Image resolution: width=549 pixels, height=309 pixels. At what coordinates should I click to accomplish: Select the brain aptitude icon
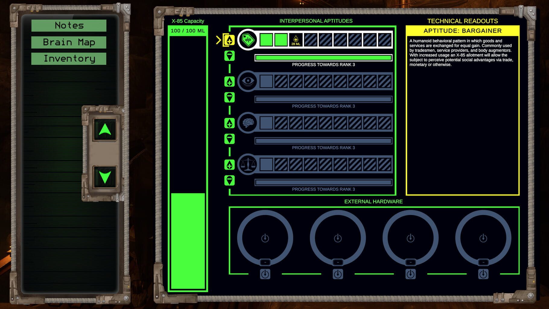click(248, 123)
